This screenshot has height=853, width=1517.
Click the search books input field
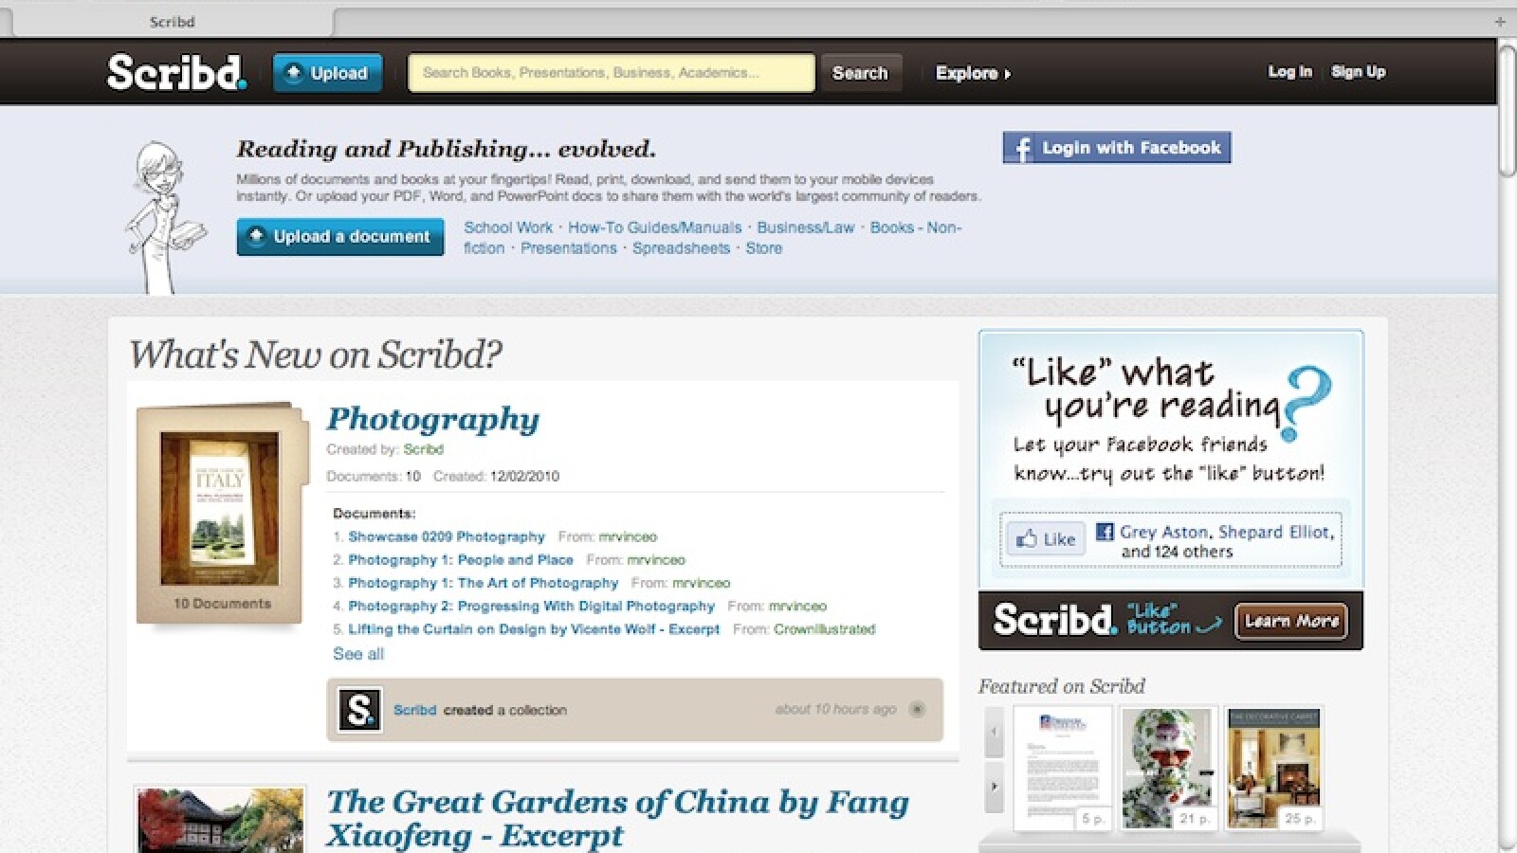(x=611, y=73)
